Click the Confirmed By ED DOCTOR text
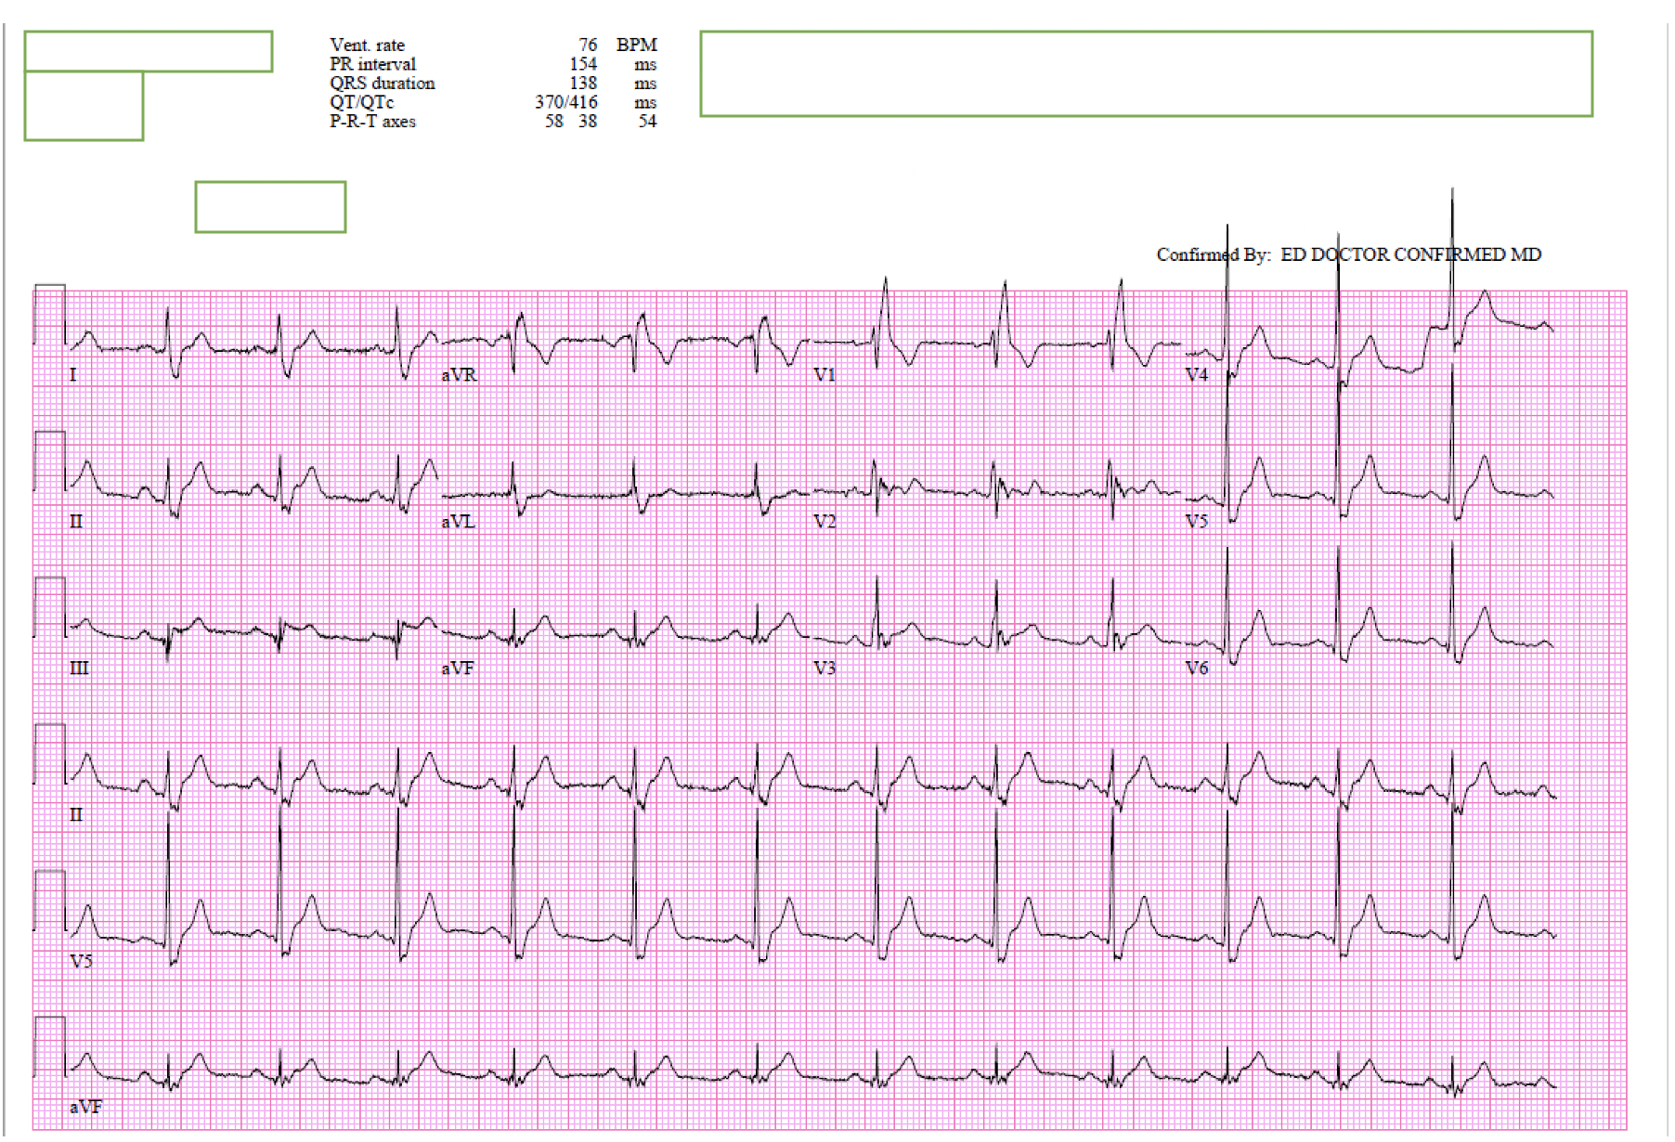Image resolution: width=1675 pixels, height=1142 pixels. [x=1348, y=254]
